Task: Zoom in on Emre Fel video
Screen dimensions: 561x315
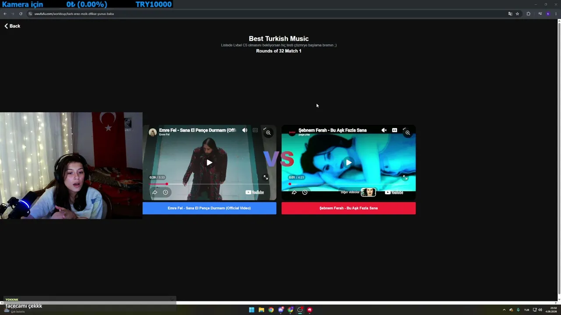Action: pos(268,133)
